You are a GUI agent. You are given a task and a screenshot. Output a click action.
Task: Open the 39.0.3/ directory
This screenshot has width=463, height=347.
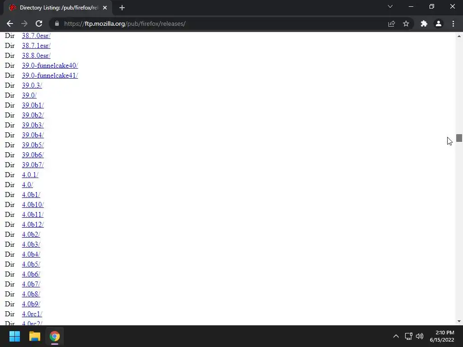[x=32, y=85]
